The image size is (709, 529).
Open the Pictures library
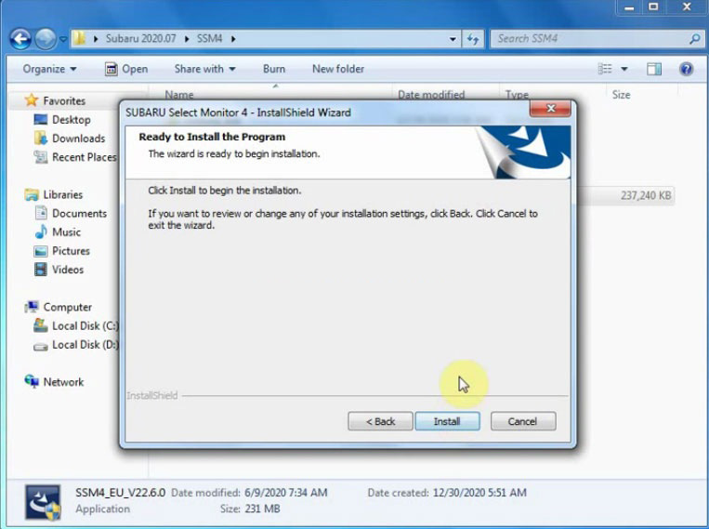[x=71, y=251]
